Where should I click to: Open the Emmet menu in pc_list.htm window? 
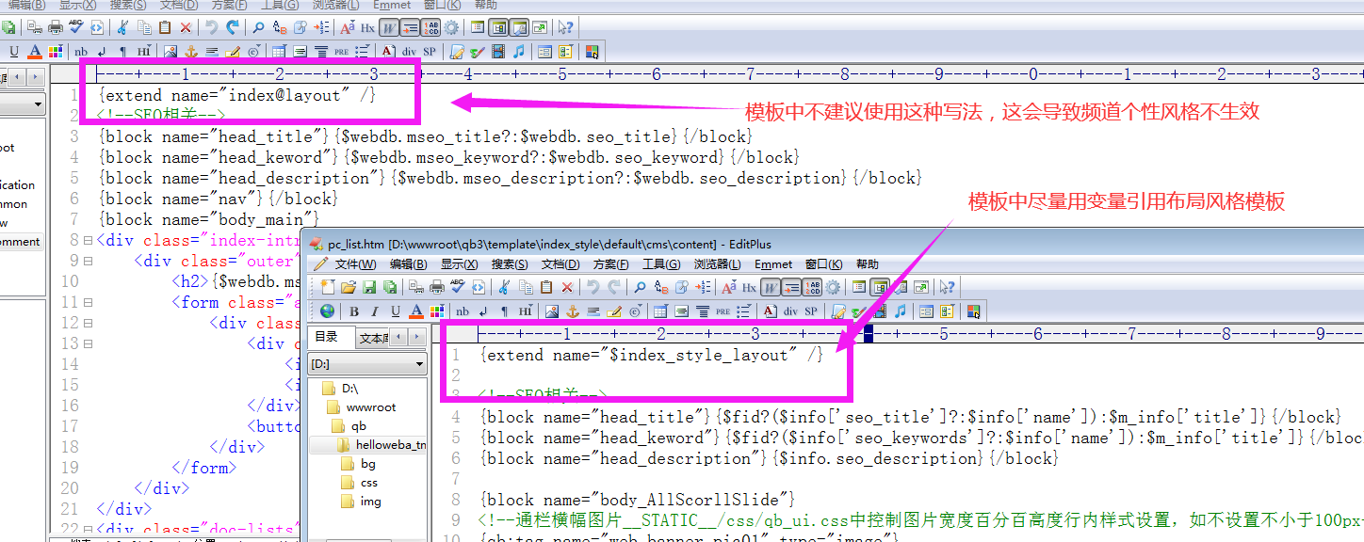pos(773,264)
